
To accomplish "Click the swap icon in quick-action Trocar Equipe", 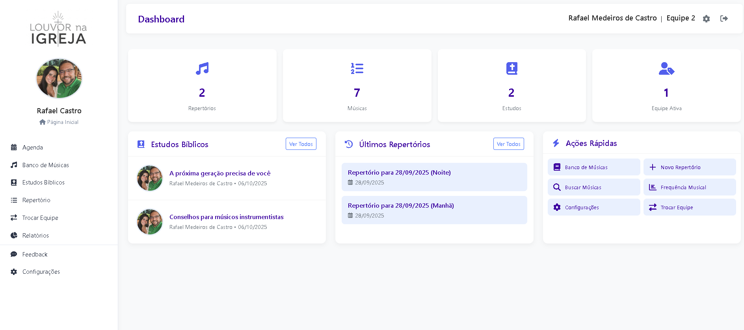I will [653, 207].
